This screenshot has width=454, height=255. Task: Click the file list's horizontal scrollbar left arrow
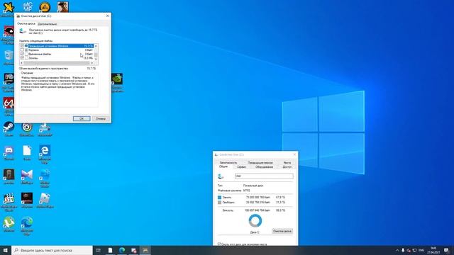tap(21, 63)
